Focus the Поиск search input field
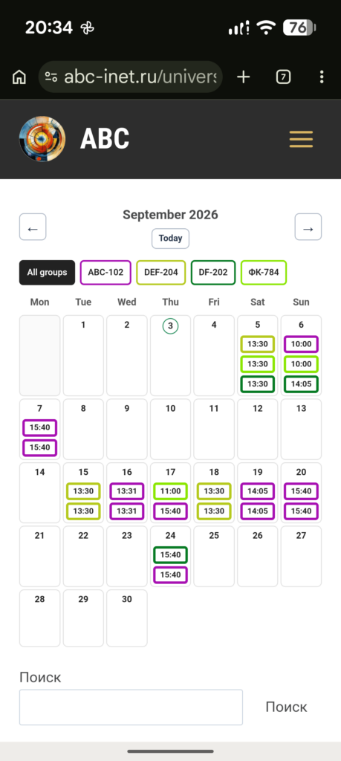The width and height of the screenshot is (341, 761). 131,707
